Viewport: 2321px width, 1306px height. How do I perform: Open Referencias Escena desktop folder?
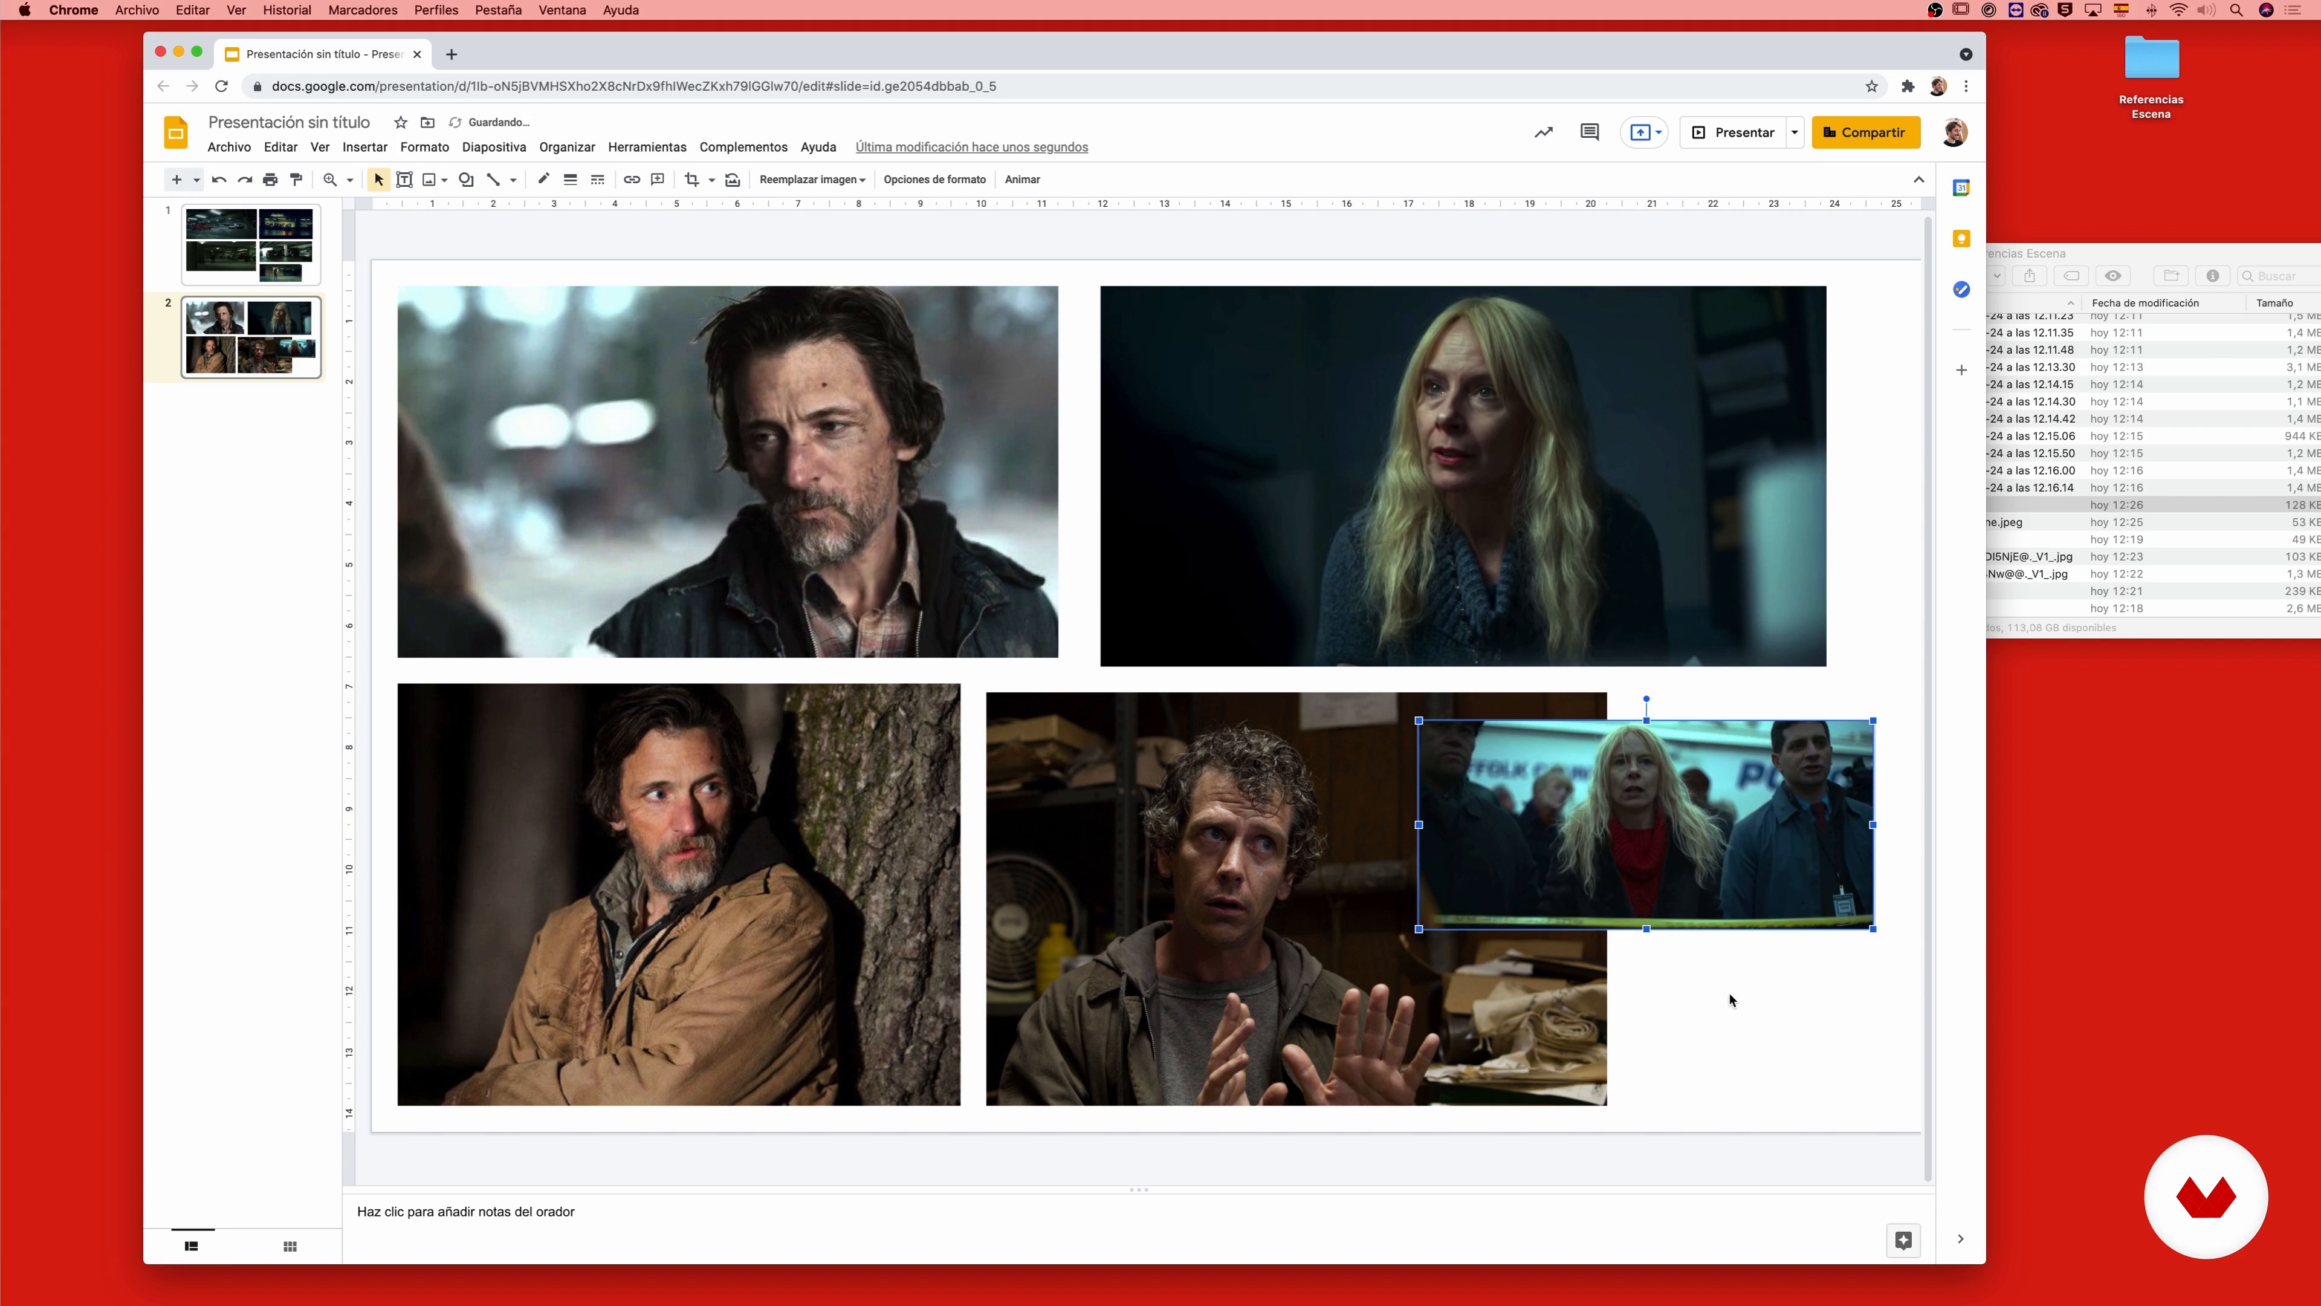(2152, 77)
